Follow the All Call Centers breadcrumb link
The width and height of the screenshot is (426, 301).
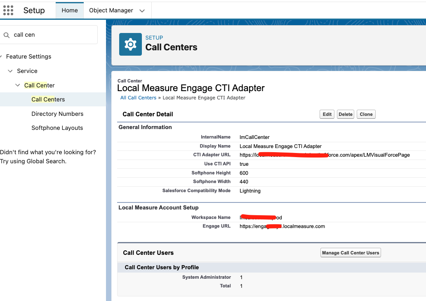coord(138,98)
